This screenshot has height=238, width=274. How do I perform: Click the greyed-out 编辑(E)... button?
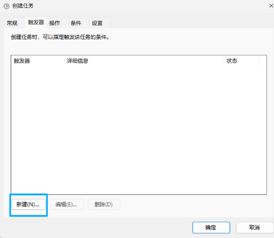tap(66, 204)
